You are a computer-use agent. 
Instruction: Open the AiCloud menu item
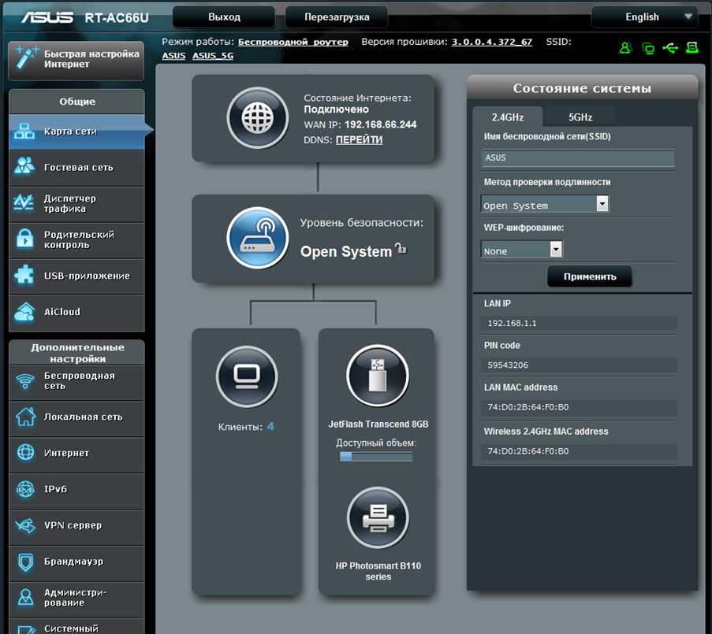76,312
